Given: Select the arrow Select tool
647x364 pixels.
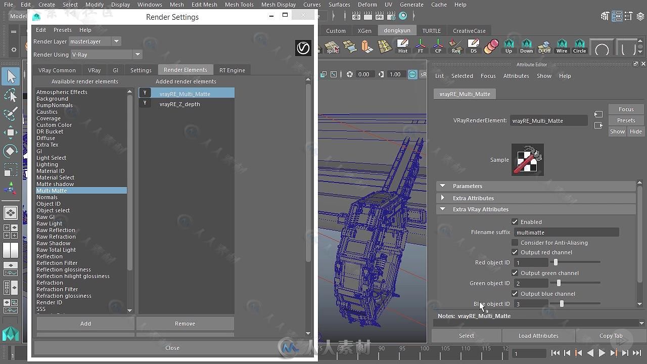Looking at the screenshot, I should [11, 77].
